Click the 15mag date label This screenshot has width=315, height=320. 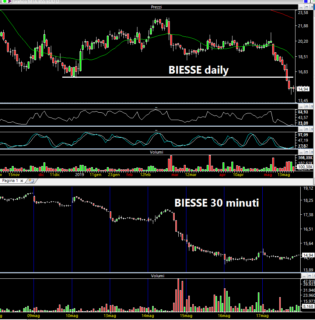(x=186, y=316)
